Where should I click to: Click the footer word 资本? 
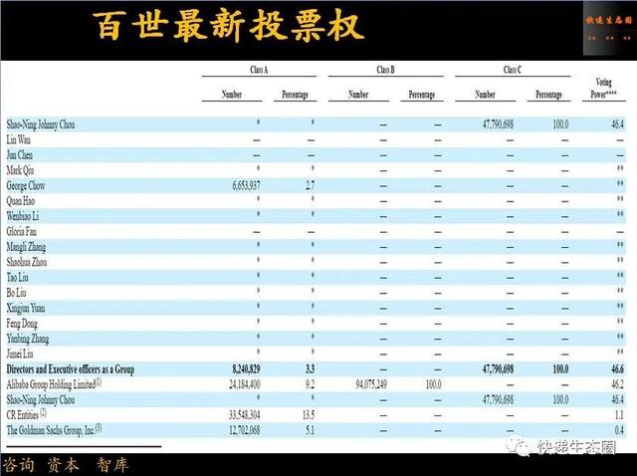(63, 465)
